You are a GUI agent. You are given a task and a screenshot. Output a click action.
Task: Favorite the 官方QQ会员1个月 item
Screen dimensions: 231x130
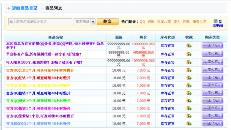pos(189,70)
